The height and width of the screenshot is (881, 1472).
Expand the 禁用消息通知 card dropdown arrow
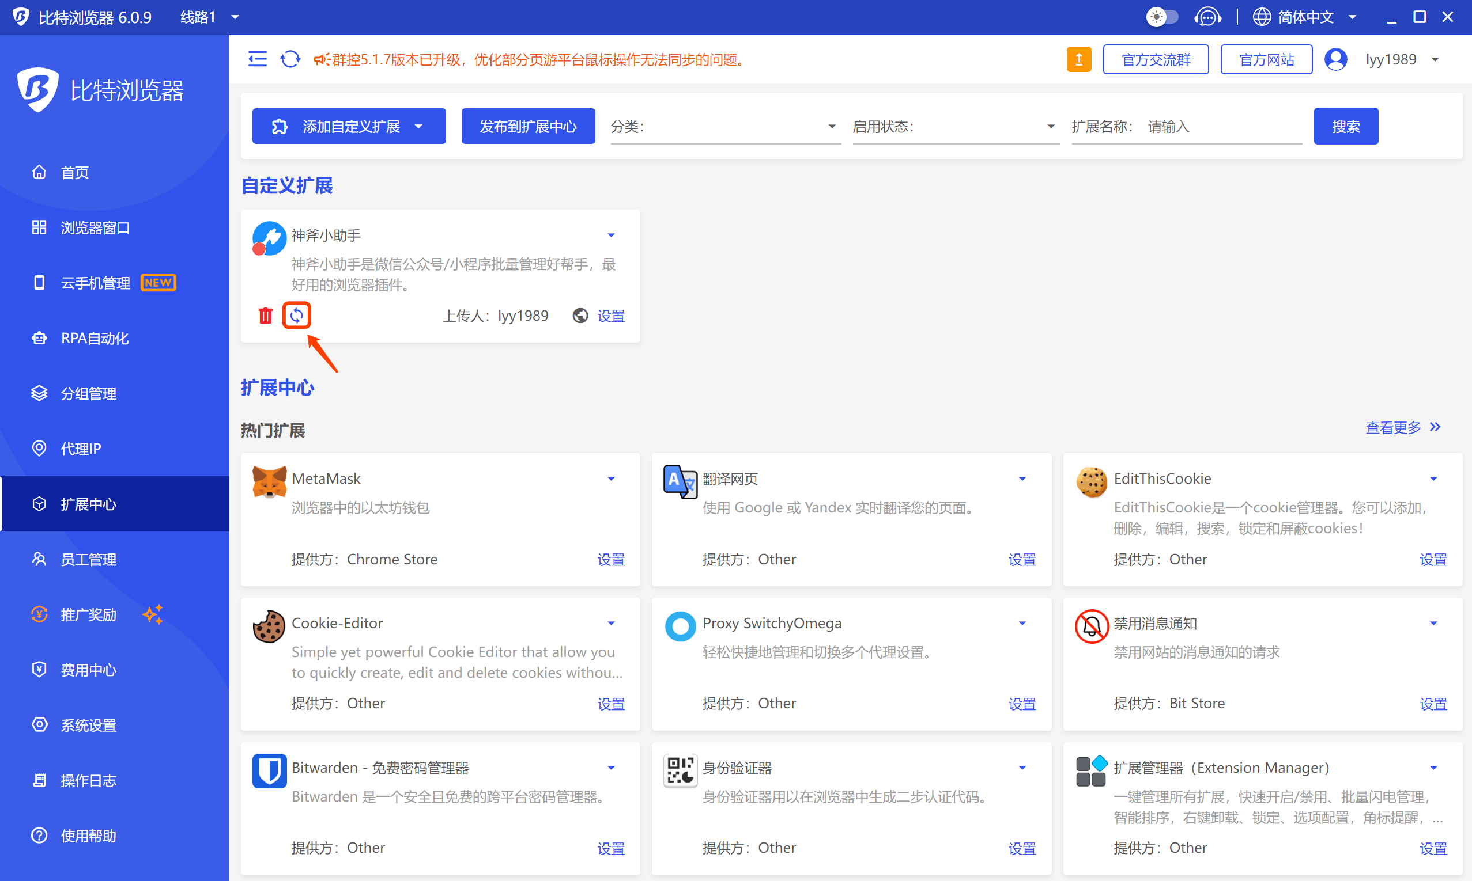tap(1433, 624)
